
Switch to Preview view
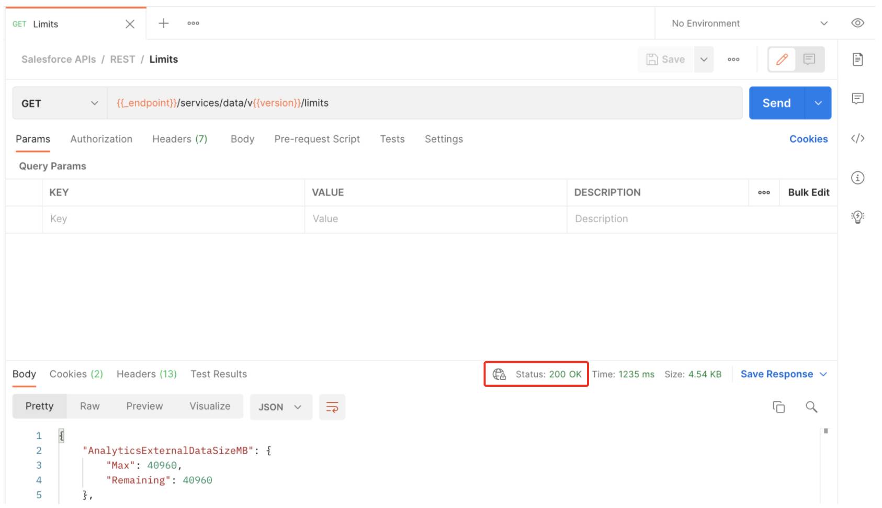(144, 407)
